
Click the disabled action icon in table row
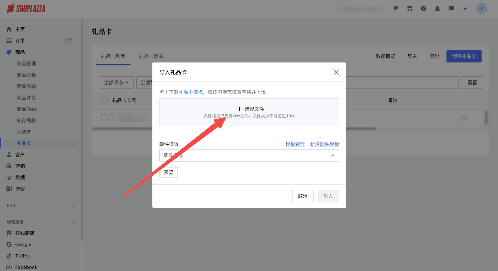(464, 118)
